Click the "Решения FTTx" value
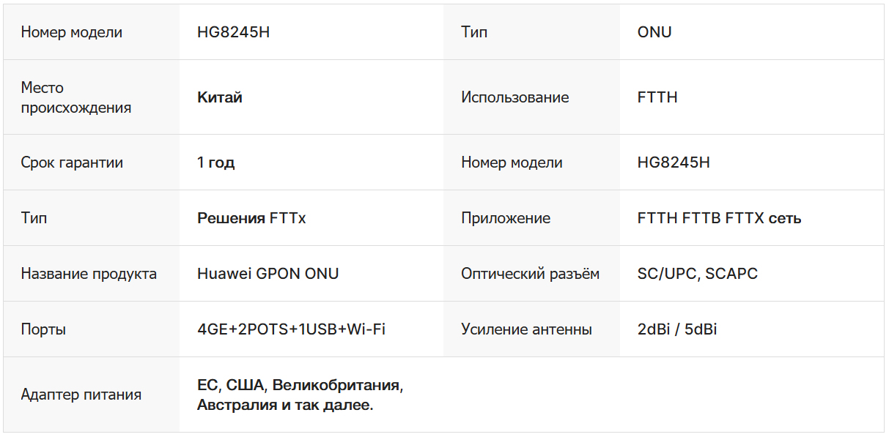889x437 pixels. (251, 218)
